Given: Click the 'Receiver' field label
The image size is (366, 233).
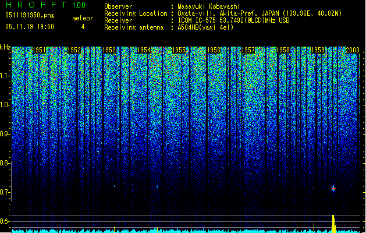Looking at the screenshot, I should pos(118,20).
